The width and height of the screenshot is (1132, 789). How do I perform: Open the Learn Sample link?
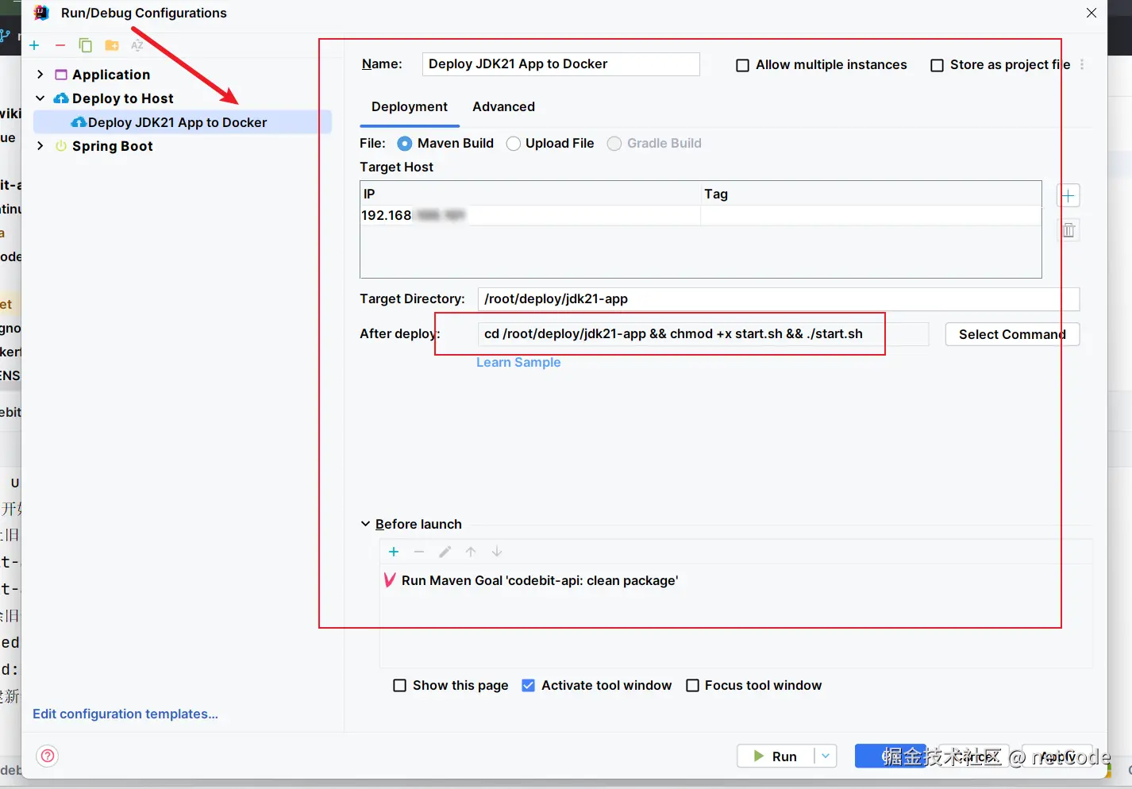pyautogui.click(x=518, y=362)
